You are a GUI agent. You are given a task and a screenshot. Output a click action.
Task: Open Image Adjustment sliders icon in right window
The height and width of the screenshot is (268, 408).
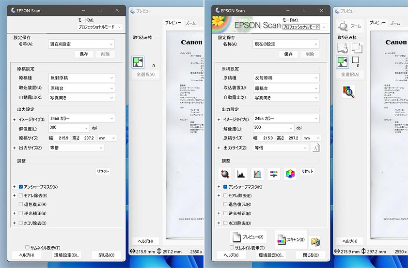pyautogui.click(x=273, y=174)
